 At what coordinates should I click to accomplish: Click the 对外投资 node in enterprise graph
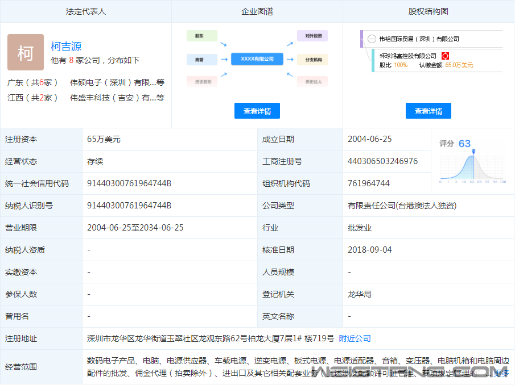click(x=312, y=36)
